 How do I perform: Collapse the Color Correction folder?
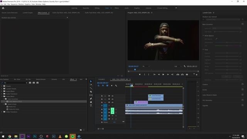click(3, 99)
